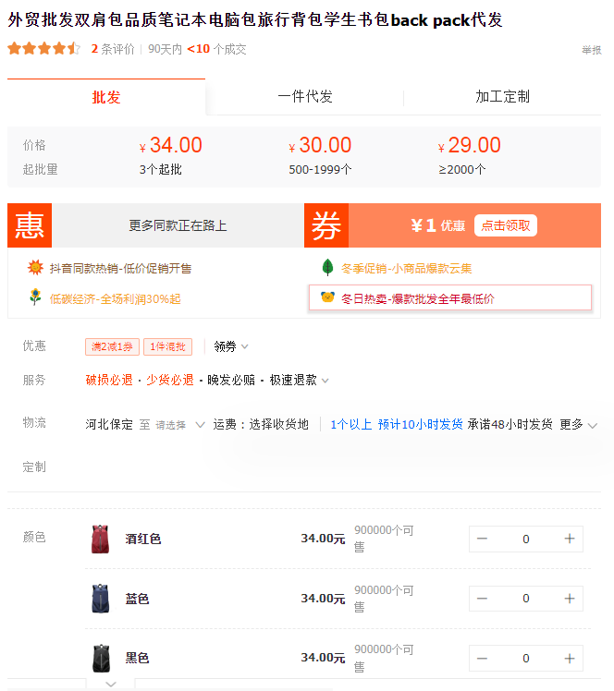Click 预计10小时发货 delivery estimate link
The image size is (614, 691).
420,424
